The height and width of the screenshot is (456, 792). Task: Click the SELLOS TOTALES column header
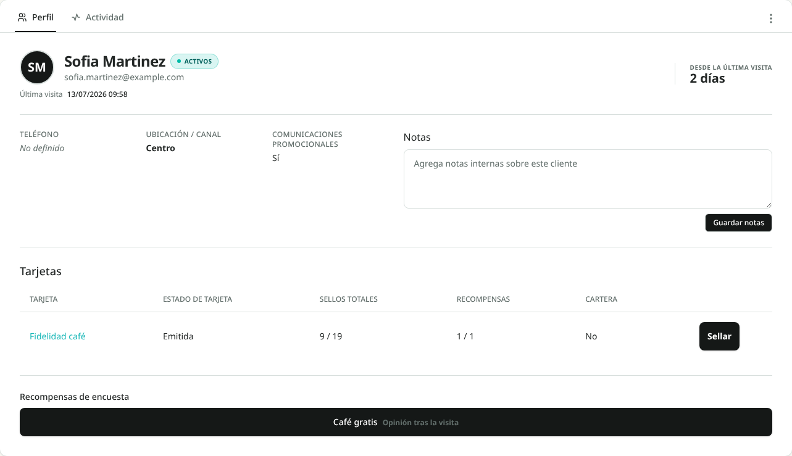349,299
